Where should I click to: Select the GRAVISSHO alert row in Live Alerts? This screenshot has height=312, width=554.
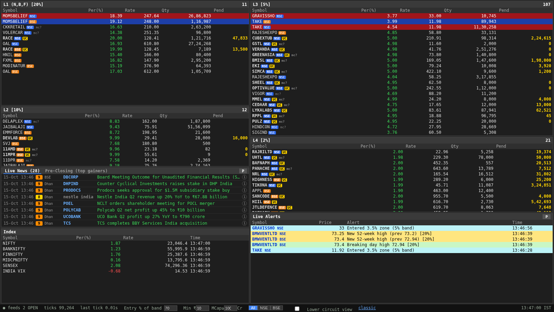click(402, 228)
